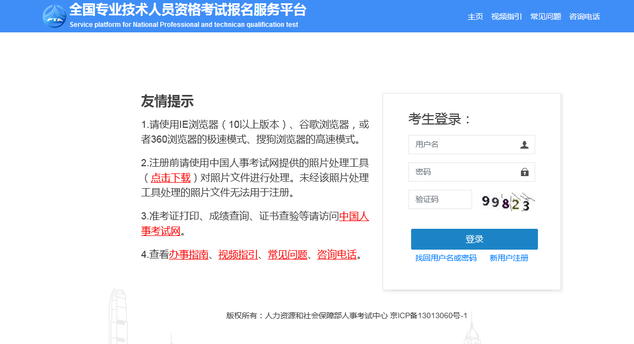
Task: Click red 视频指引 link in tip 4
Action: pyautogui.click(x=238, y=255)
